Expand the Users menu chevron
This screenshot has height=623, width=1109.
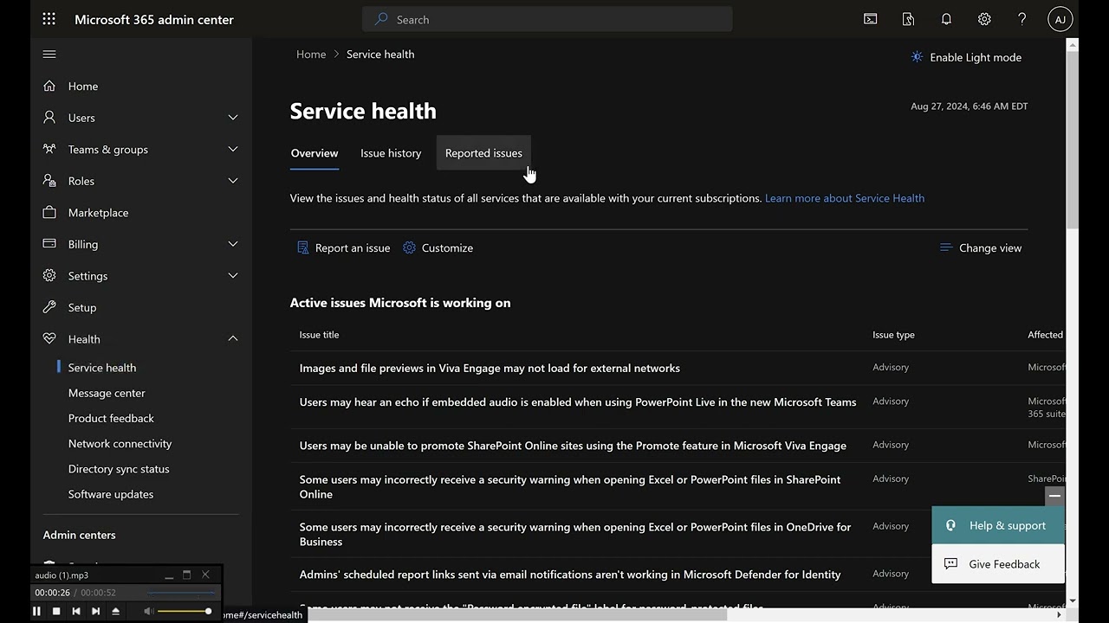[232, 118]
